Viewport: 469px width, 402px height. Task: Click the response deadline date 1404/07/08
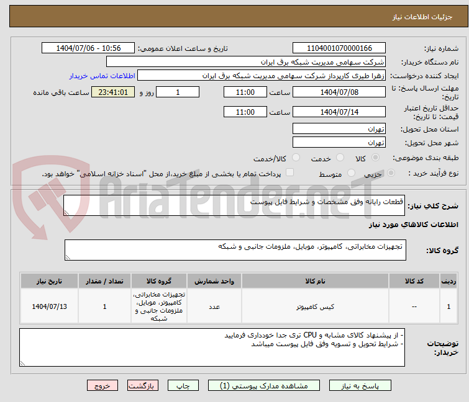pyautogui.click(x=339, y=92)
